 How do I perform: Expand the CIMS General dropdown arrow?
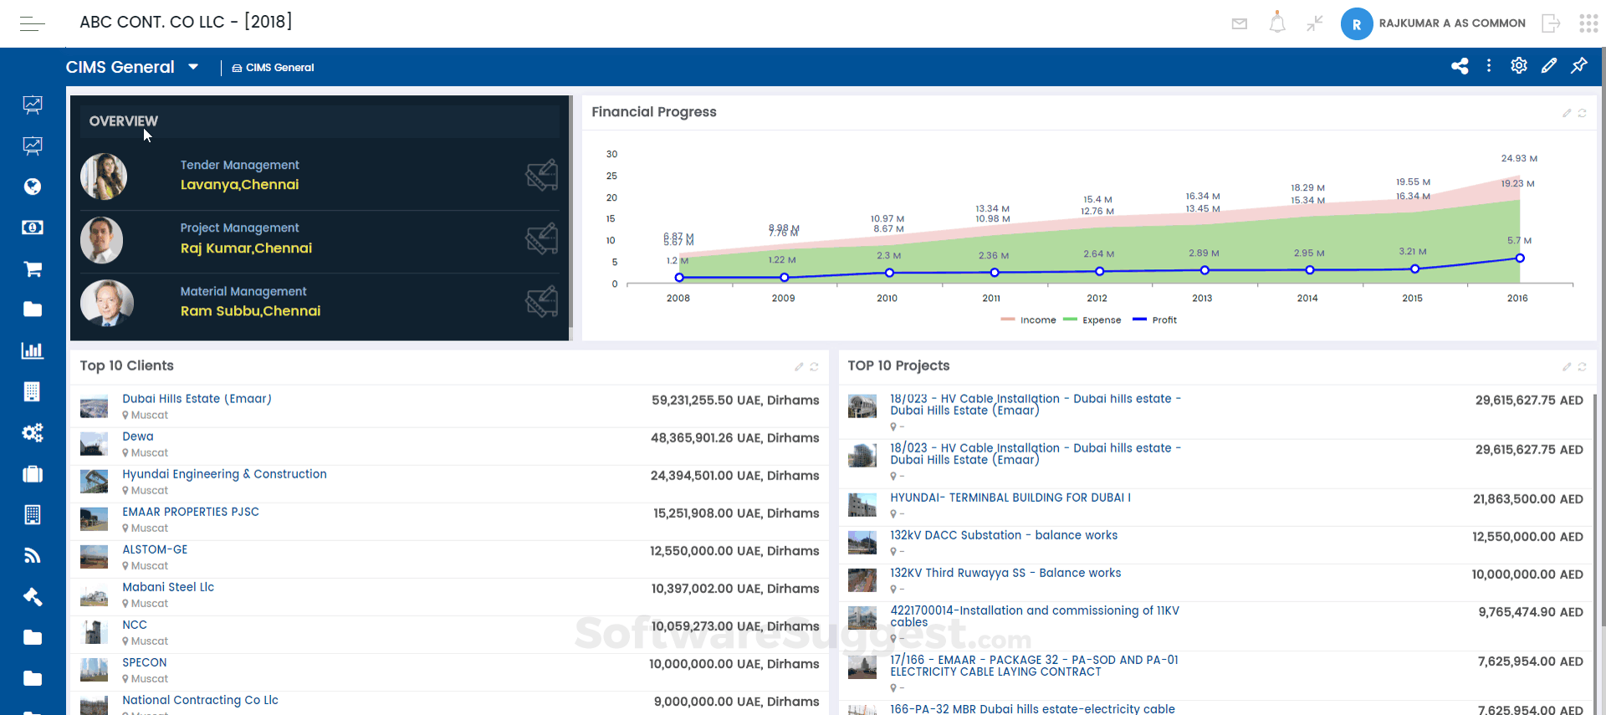tap(193, 67)
